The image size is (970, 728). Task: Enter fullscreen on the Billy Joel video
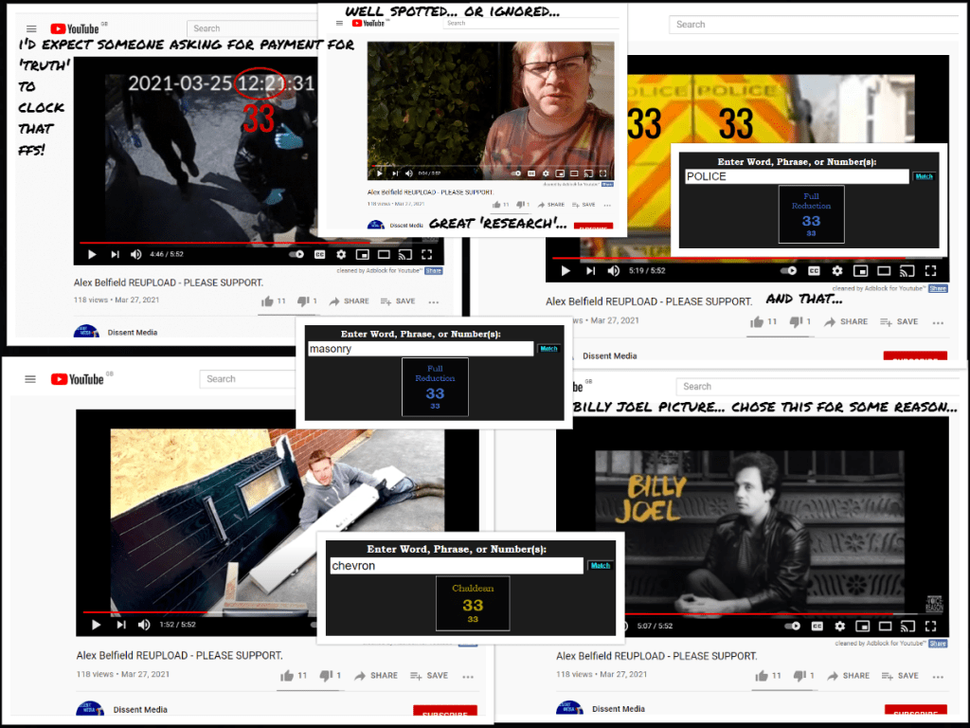coord(930,626)
